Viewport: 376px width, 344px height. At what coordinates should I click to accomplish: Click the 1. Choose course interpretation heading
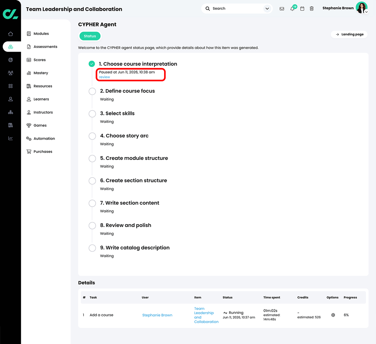point(138,64)
